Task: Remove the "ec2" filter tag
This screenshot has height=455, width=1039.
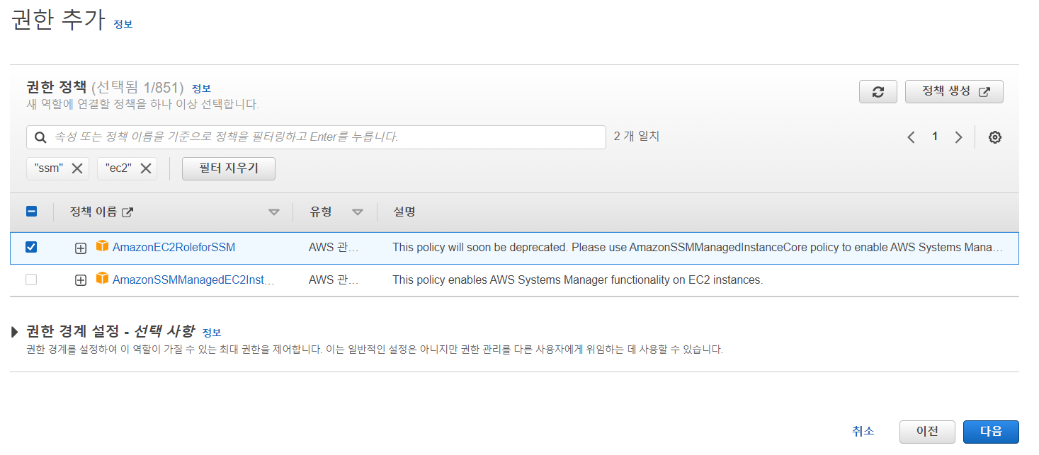Action: (146, 168)
